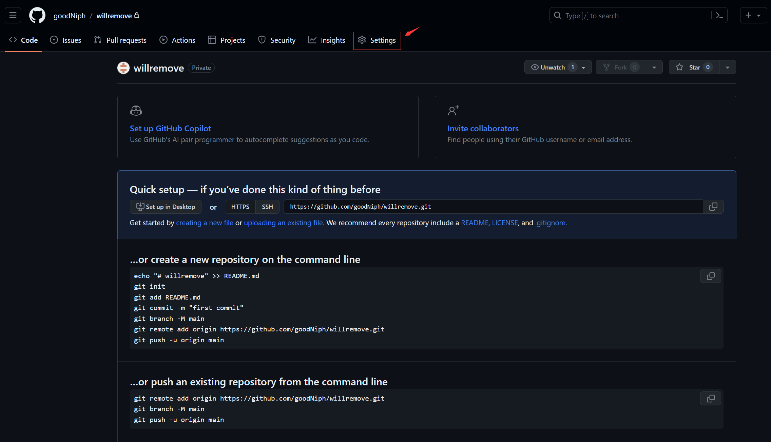Expand the create-new dropdown caret
The height and width of the screenshot is (442, 771).
point(759,16)
